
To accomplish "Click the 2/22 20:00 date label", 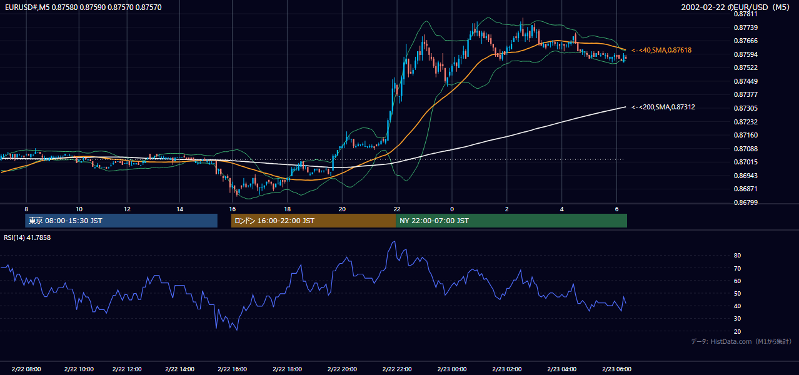I will pyautogui.click(x=342, y=369).
